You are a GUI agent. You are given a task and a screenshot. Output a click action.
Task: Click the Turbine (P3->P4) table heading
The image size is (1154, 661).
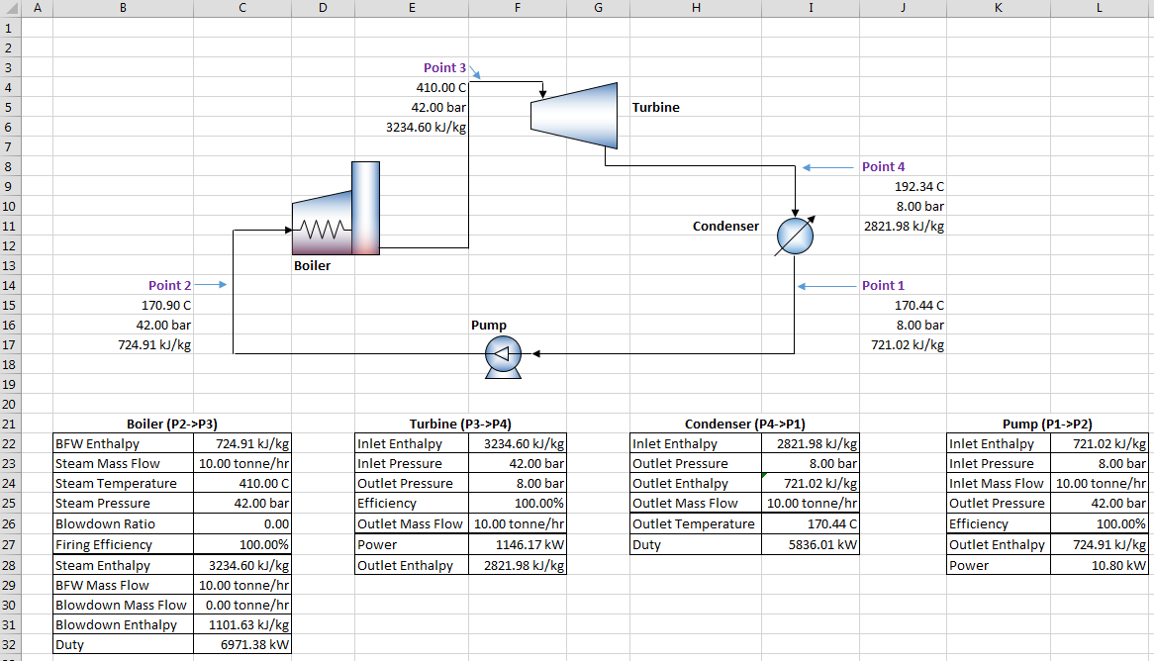pos(460,424)
